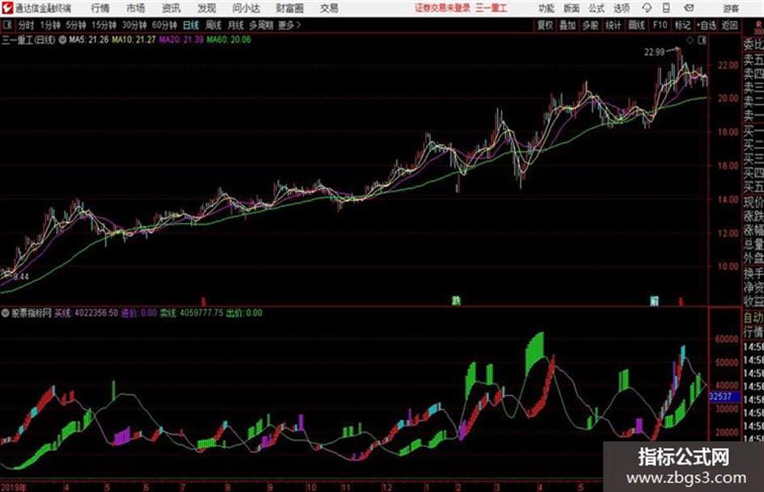Click the 2019年 label on time axis
Image resolution: width=764 pixels, height=492 pixels.
14,486
